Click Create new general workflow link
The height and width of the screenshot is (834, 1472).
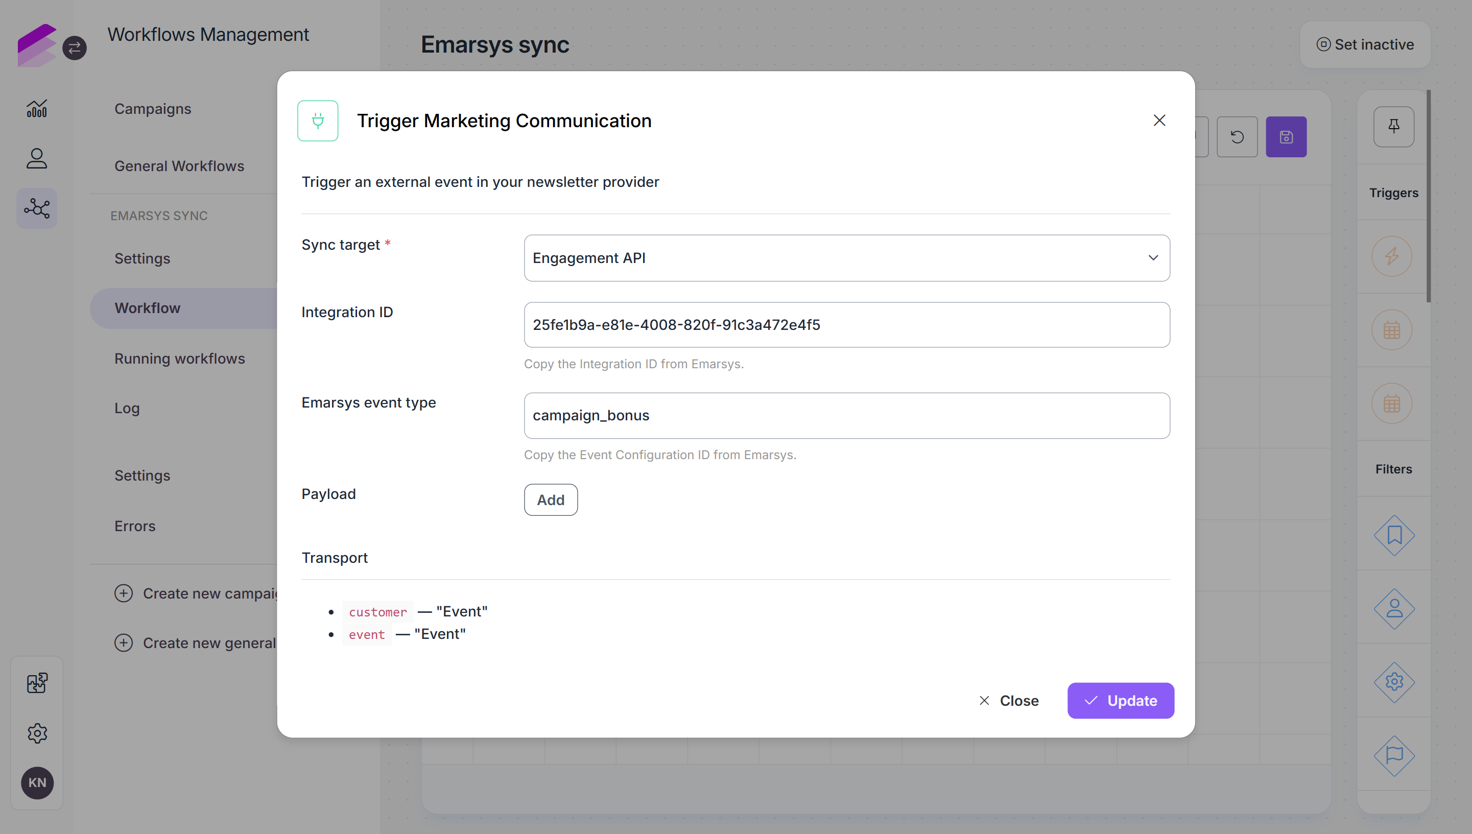209,644
